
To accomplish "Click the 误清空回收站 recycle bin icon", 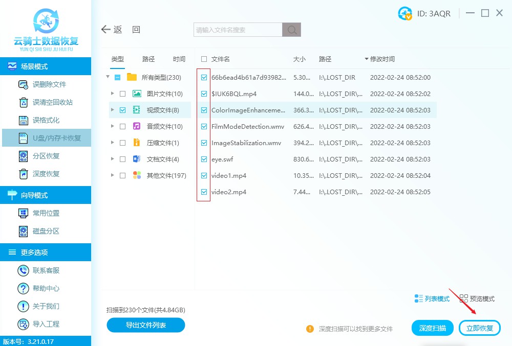I will pyautogui.click(x=24, y=102).
